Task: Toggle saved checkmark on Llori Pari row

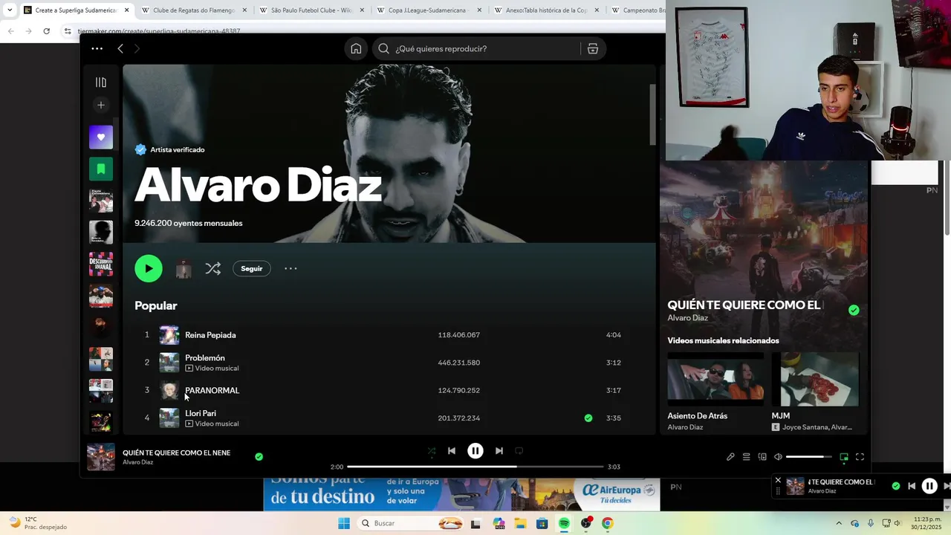Action: pyautogui.click(x=588, y=418)
